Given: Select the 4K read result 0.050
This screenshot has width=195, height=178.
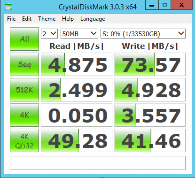Looking at the screenshot, I should 77,115.
